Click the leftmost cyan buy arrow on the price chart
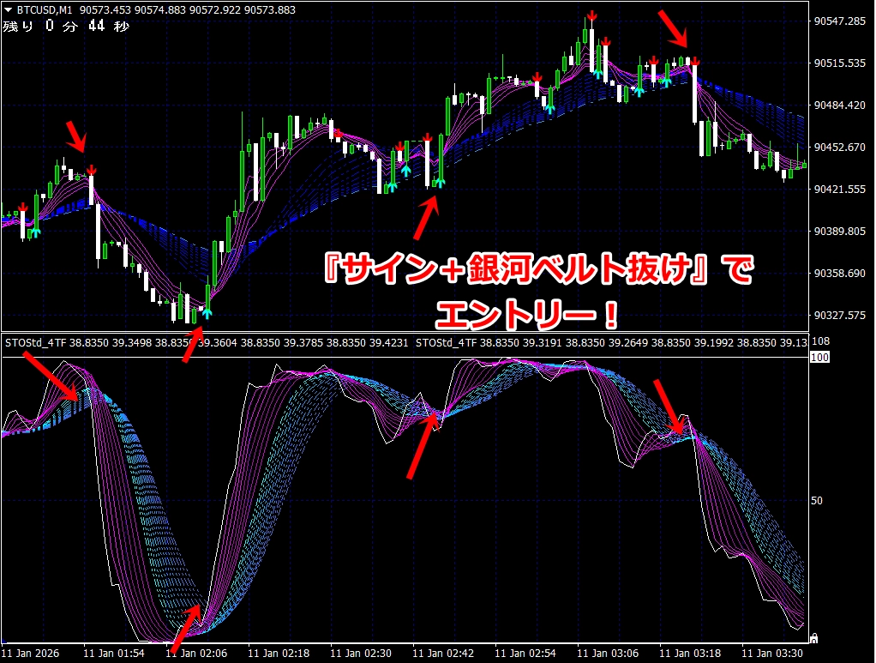The image size is (876, 663). point(35,231)
